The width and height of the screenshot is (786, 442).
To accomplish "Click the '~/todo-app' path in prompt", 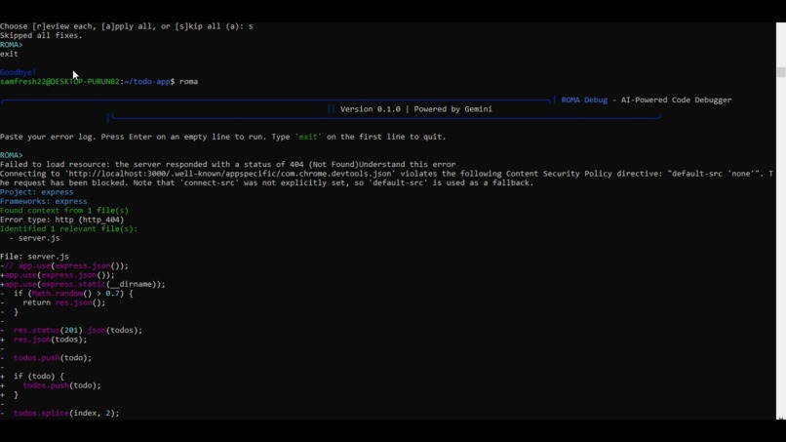I will [x=147, y=81].
